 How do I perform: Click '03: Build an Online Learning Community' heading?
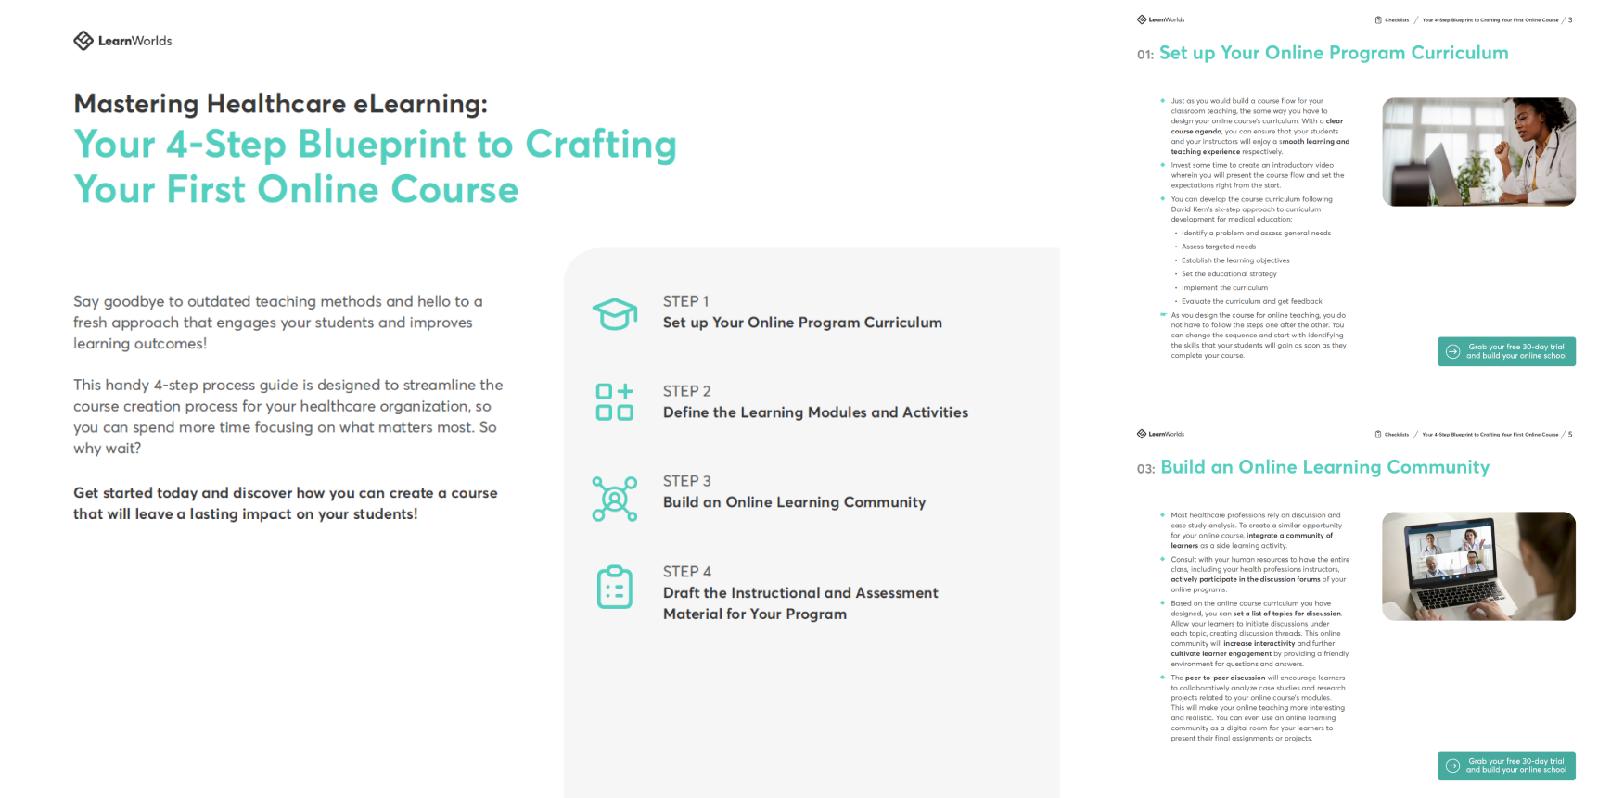coord(1313,467)
